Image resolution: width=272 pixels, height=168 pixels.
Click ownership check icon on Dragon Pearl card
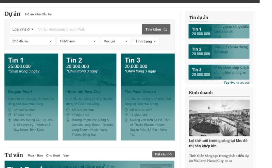[10, 110]
